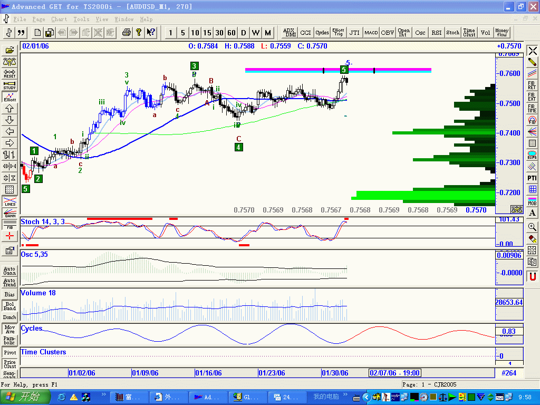Viewport: 540px width, 405px height.
Task: Click the open folder icon in left sidebar
Action: (9, 51)
